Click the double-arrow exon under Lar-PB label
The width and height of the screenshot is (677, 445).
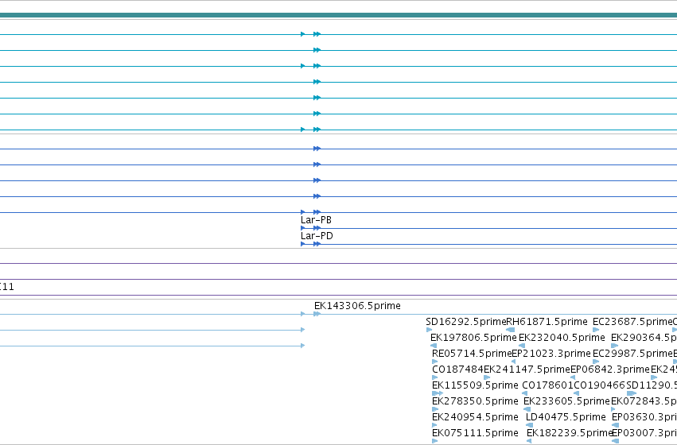click(x=317, y=228)
